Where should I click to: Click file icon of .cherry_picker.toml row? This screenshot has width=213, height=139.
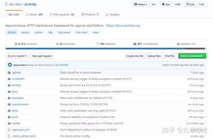9,136
